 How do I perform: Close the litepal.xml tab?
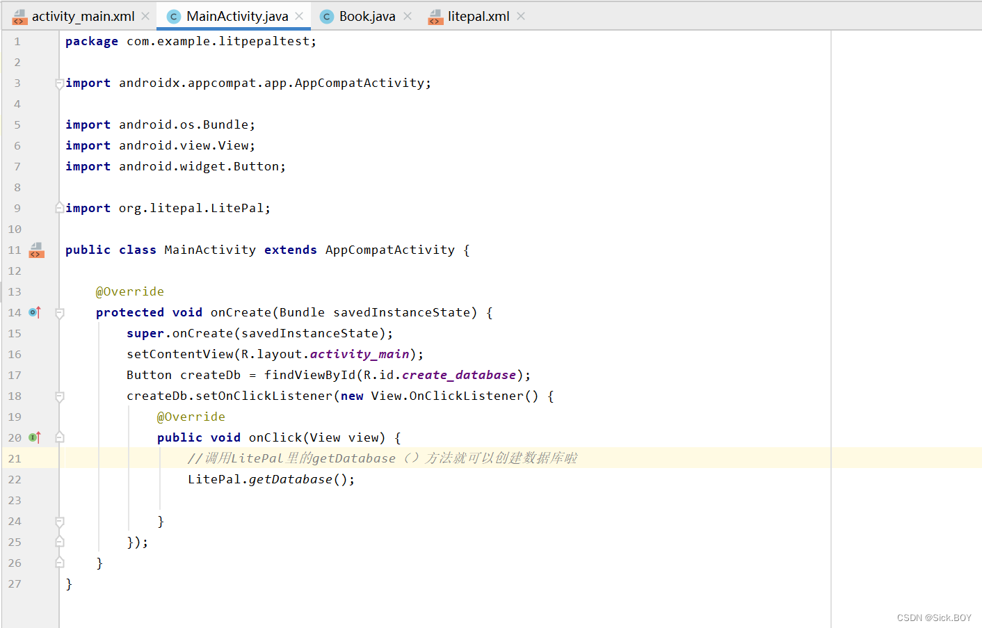[521, 16]
